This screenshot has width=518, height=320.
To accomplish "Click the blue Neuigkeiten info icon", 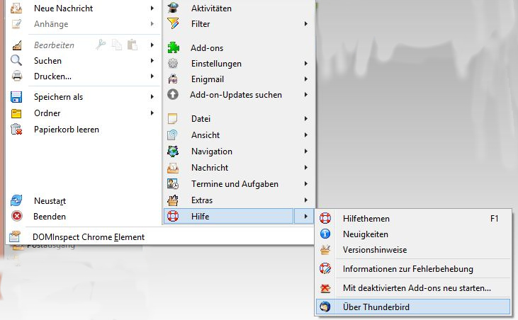I will point(325,234).
